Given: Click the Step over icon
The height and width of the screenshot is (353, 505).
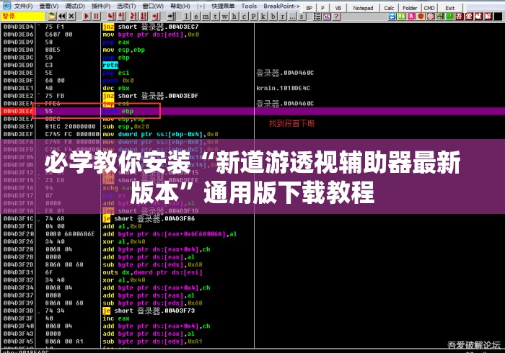Looking at the screenshot, I should [122, 16].
